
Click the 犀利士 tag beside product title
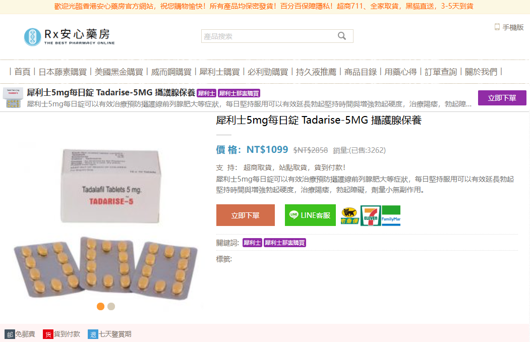tap(206, 93)
